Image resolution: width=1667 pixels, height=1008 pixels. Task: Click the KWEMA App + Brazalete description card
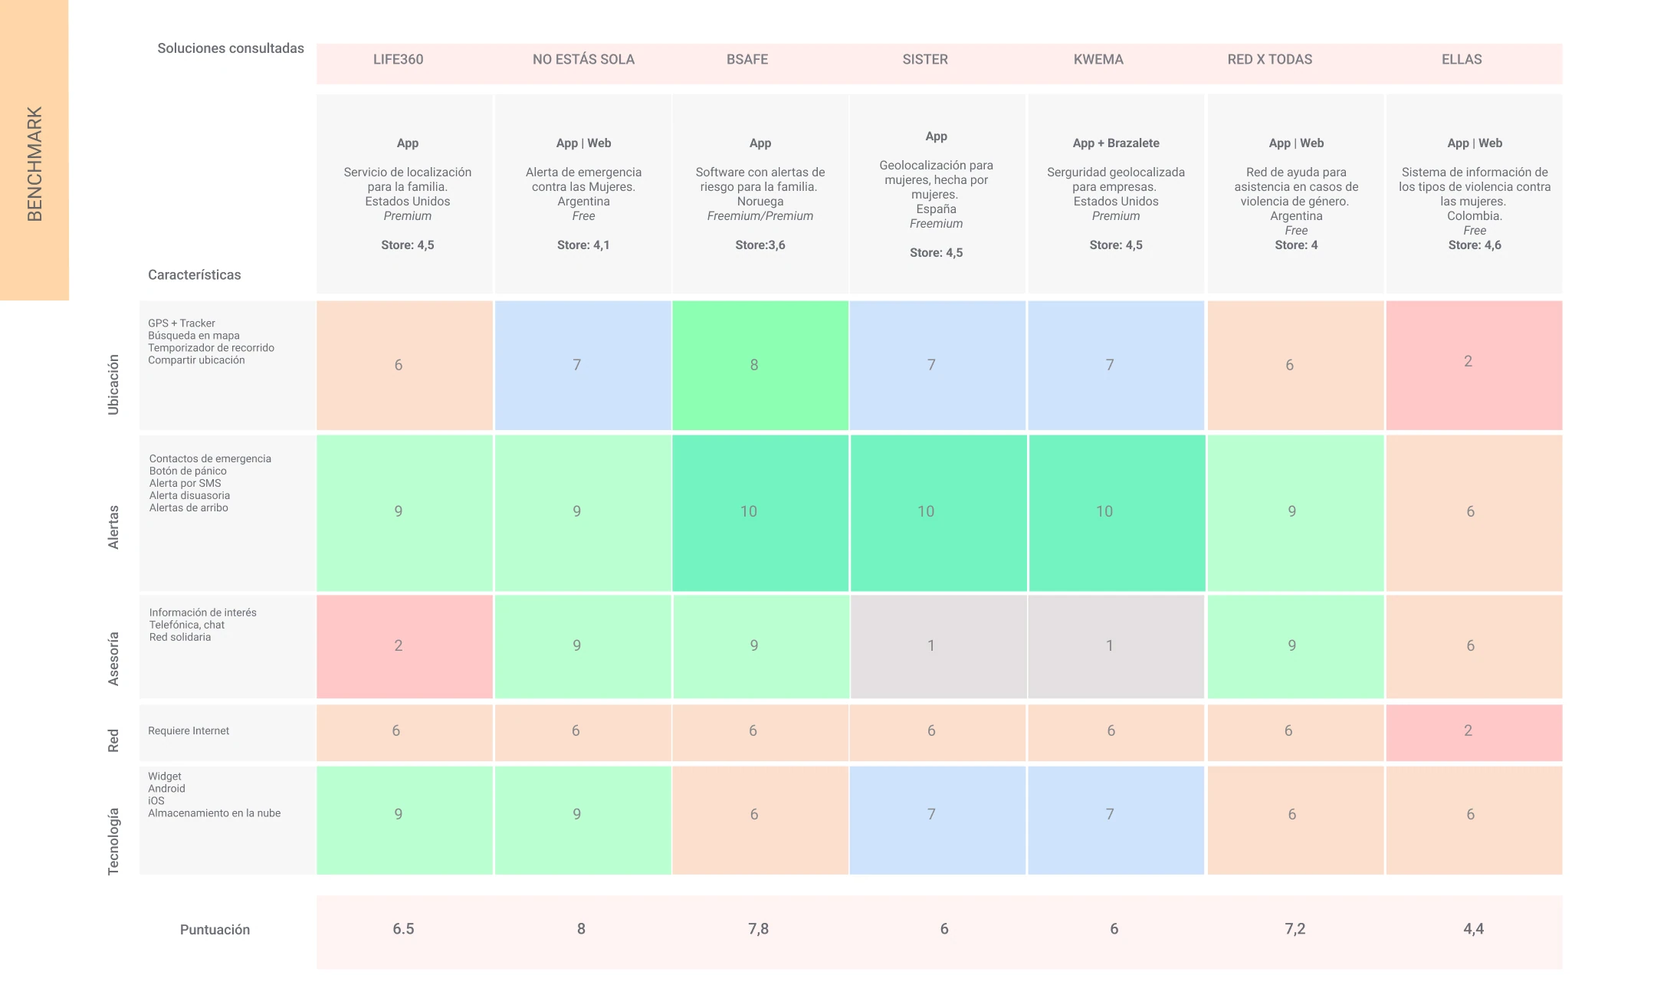(x=1115, y=193)
